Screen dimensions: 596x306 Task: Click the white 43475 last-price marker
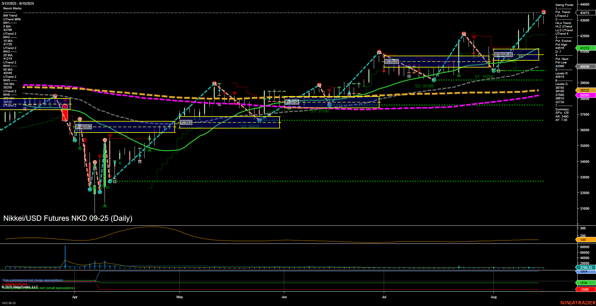(x=584, y=13)
